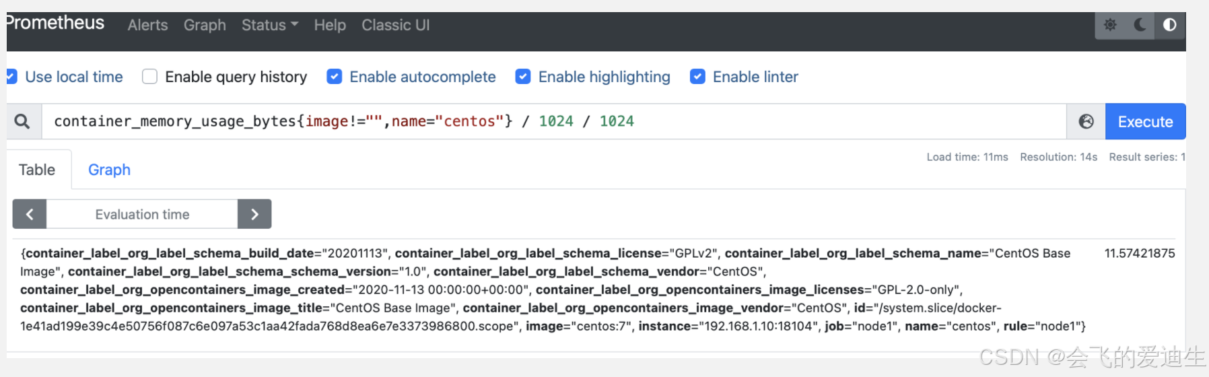Click the Evaluation time input field

(x=142, y=214)
